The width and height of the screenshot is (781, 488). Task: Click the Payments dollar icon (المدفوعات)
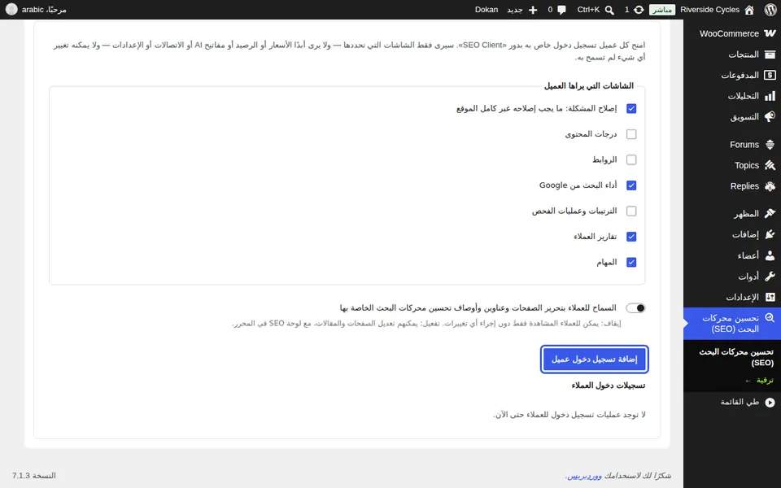(x=770, y=75)
